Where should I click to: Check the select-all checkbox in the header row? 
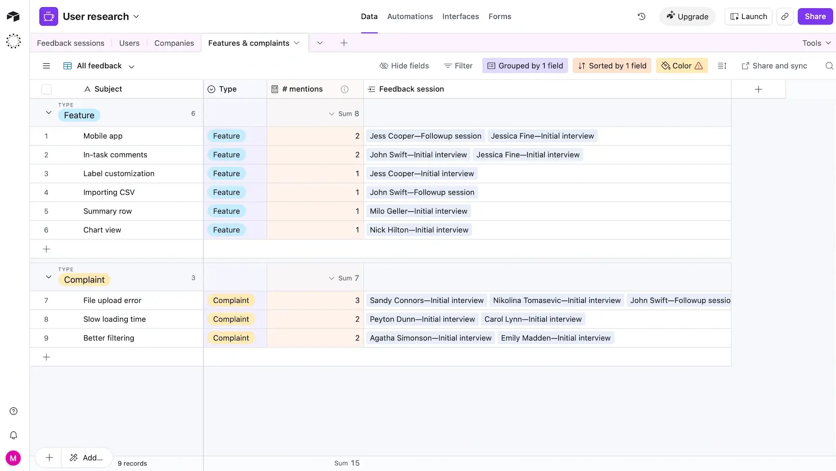tap(46, 89)
